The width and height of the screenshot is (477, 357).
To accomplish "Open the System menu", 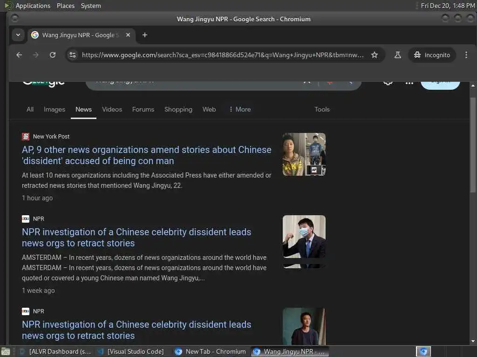I will 91,6.
